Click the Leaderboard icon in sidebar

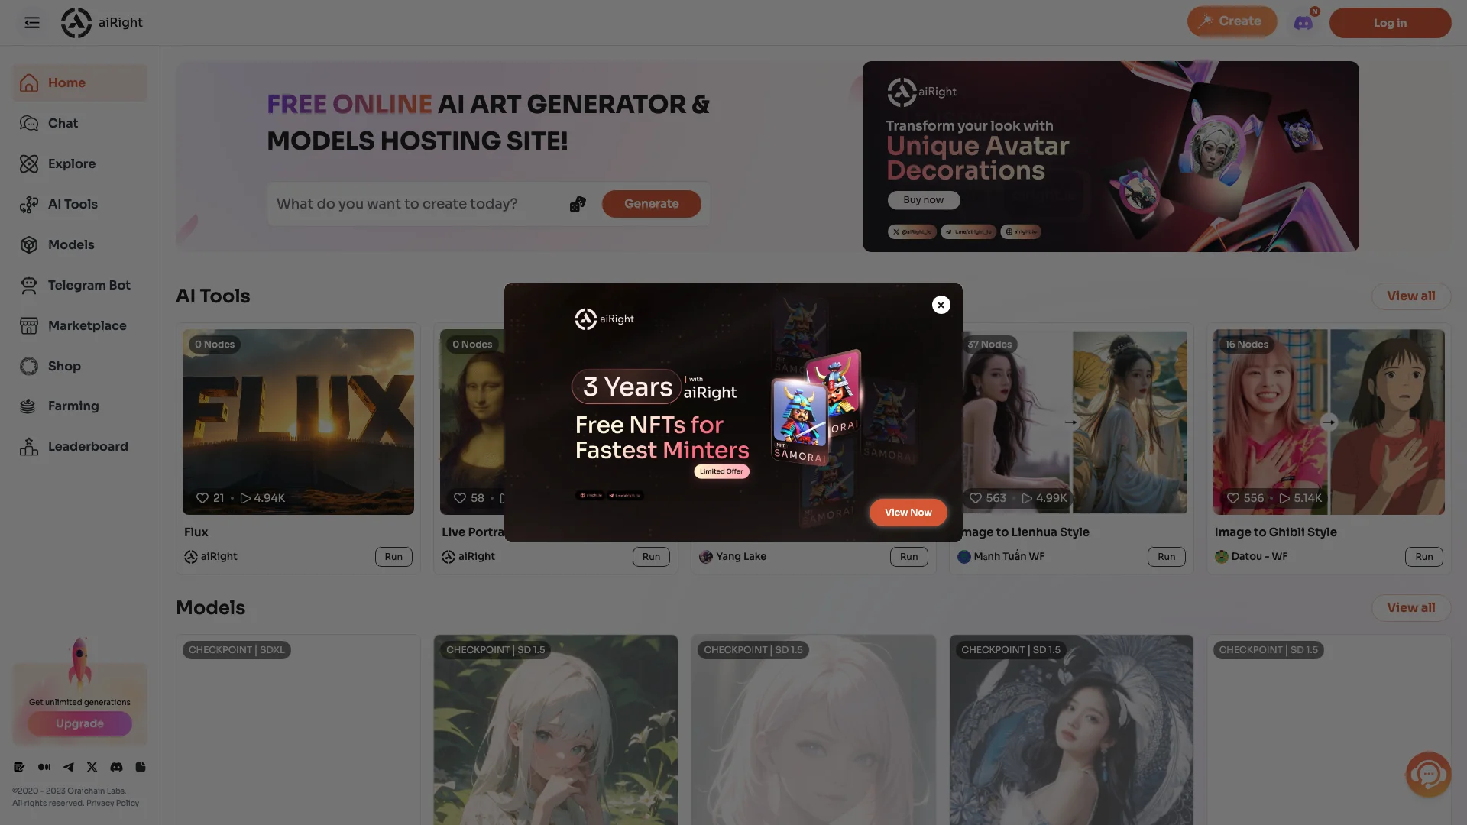(x=28, y=446)
